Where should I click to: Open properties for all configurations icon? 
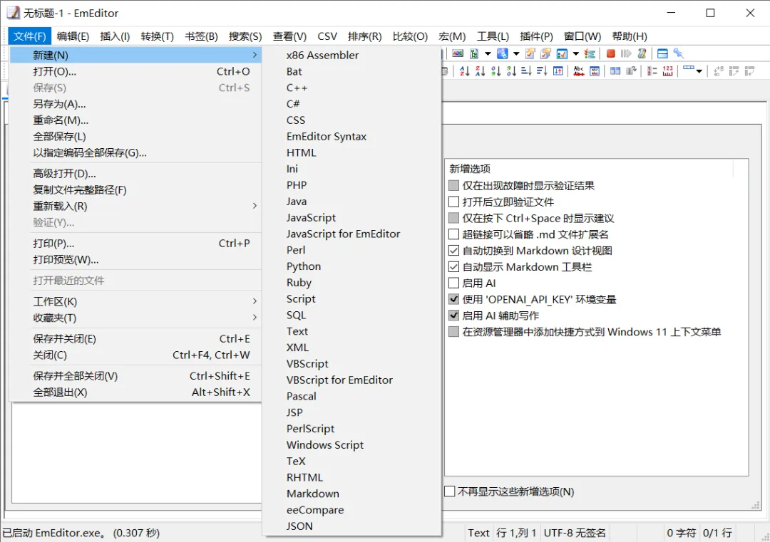[x=545, y=53]
